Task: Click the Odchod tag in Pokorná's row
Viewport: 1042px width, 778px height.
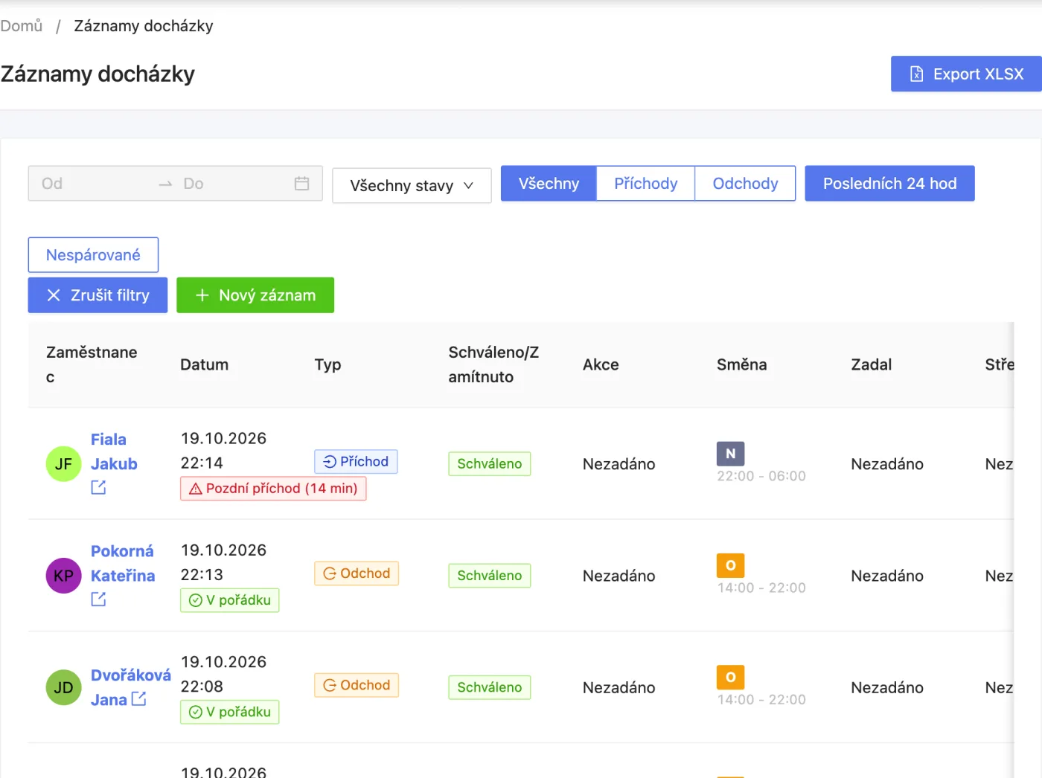Action: click(357, 573)
